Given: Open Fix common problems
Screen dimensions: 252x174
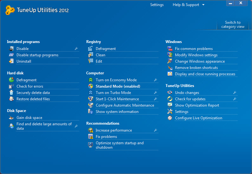Looking at the screenshot, I should click(x=194, y=49).
